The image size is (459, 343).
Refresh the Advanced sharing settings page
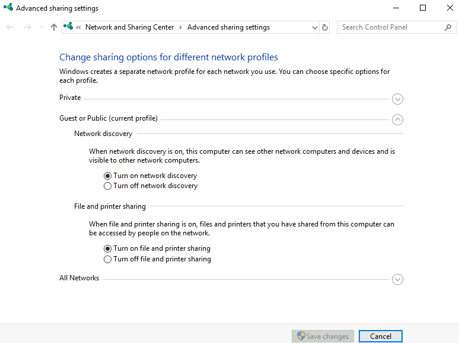[x=325, y=27]
